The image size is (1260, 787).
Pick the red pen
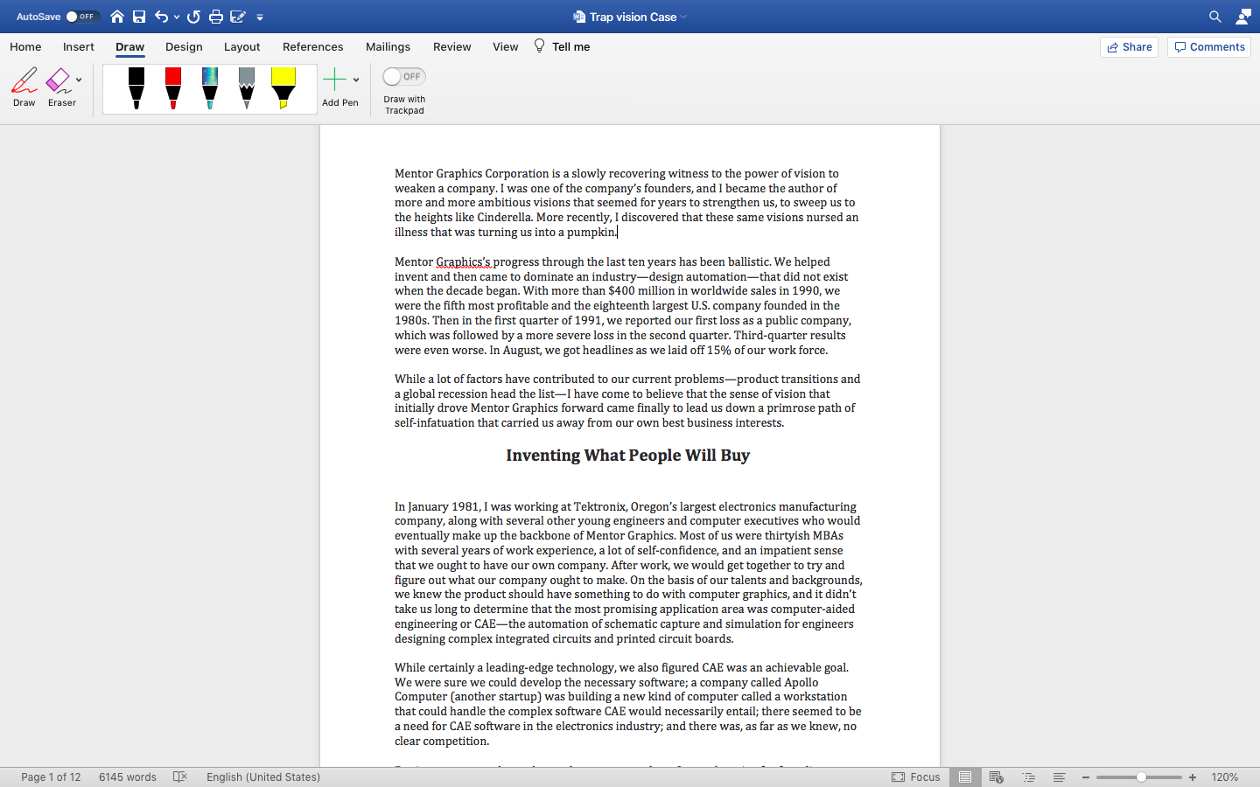pos(173,88)
